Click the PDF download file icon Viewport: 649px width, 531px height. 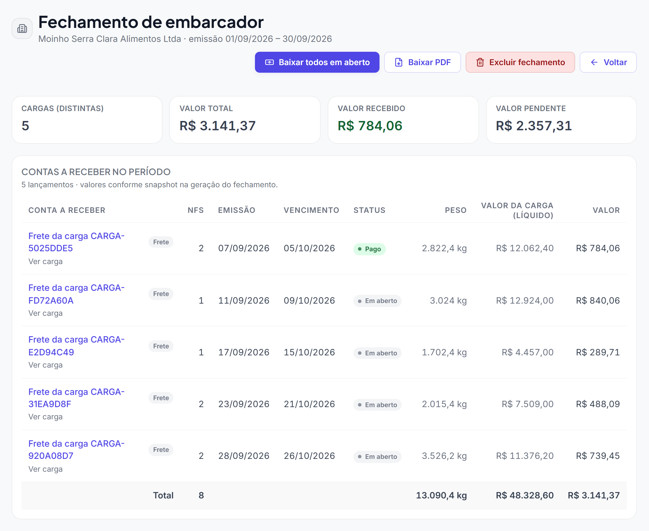tap(399, 63)
